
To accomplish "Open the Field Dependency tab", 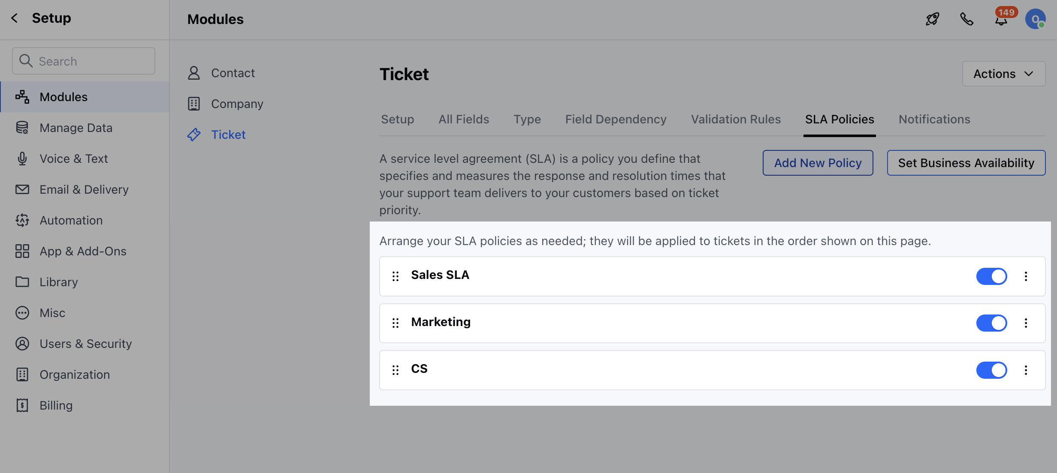I will [616, 119].
